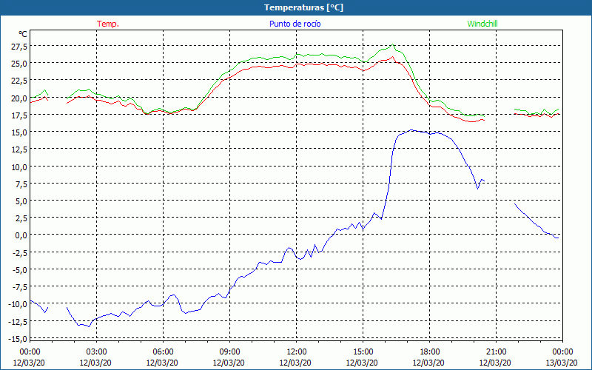Click the 17,5 y-axis value

[19, 115]
